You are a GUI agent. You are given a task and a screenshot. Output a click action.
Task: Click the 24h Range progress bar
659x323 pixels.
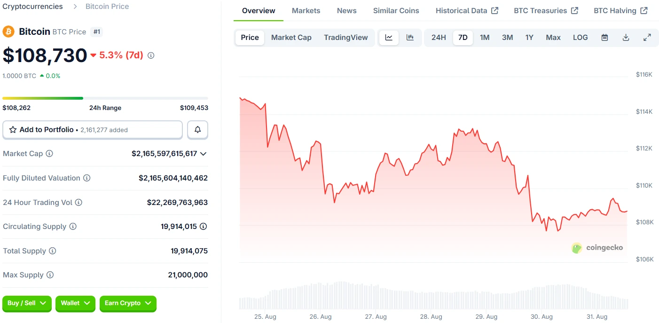105,98
